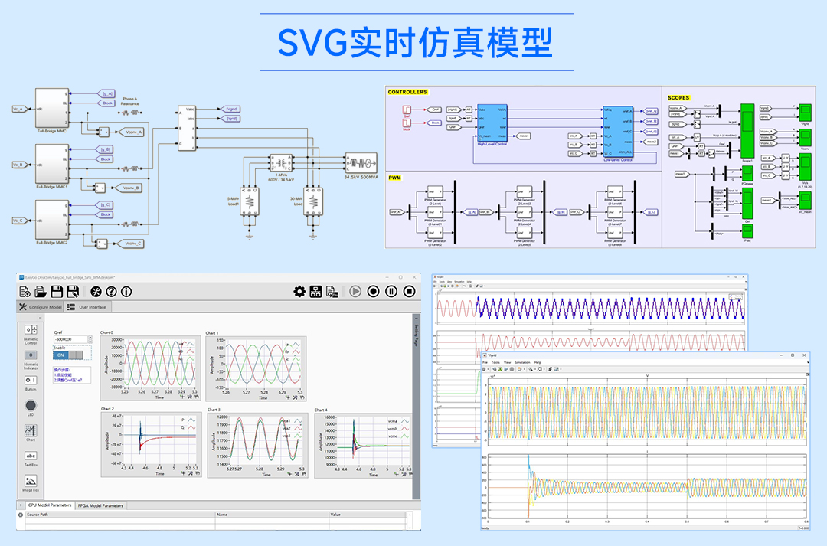
Task: Select the LED palette item
Action: (31, 407)
